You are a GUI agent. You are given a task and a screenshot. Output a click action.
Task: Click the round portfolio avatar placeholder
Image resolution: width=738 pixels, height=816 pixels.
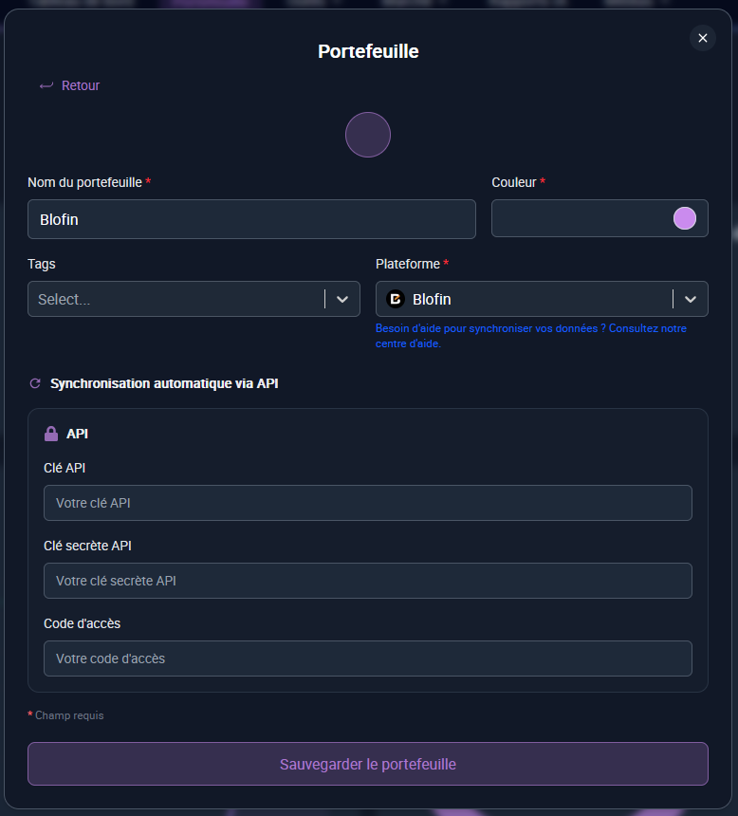368,135
